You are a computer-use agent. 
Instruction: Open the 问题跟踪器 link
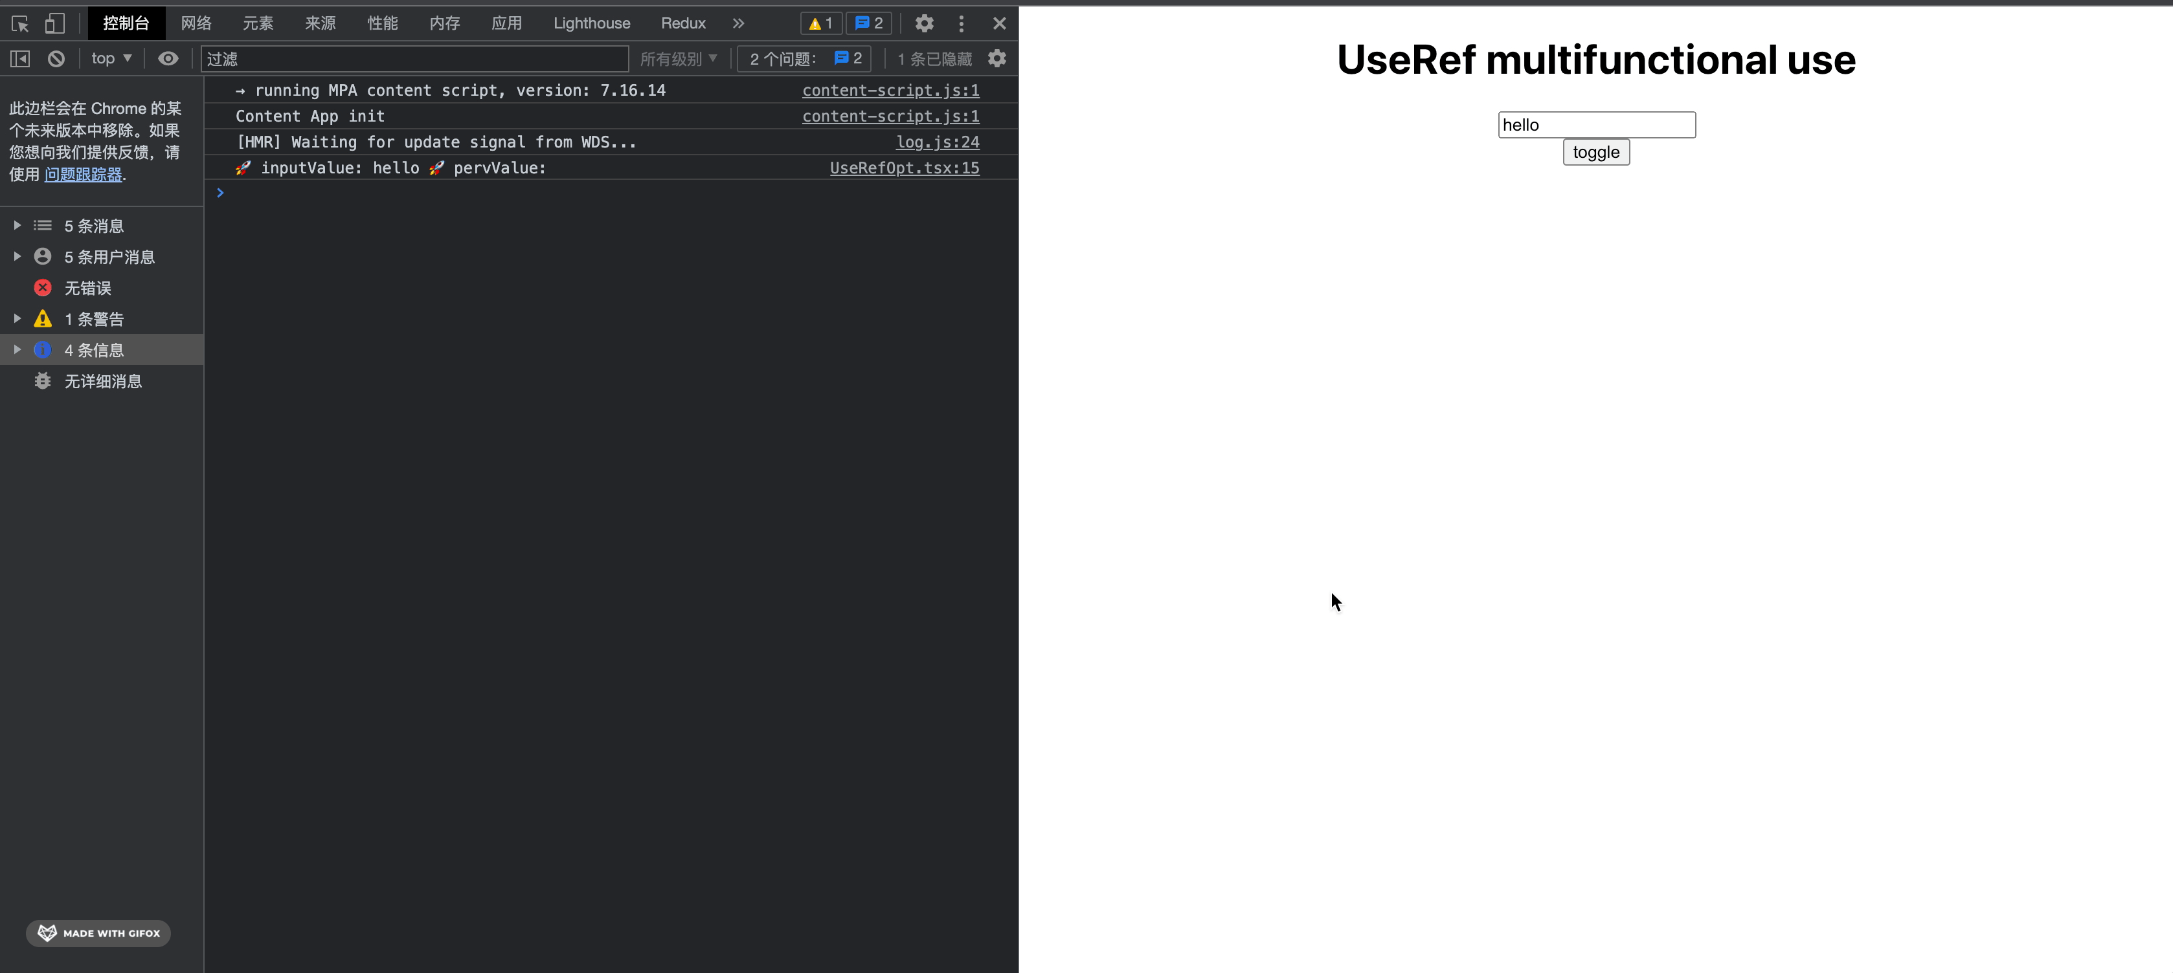(83, 175)
